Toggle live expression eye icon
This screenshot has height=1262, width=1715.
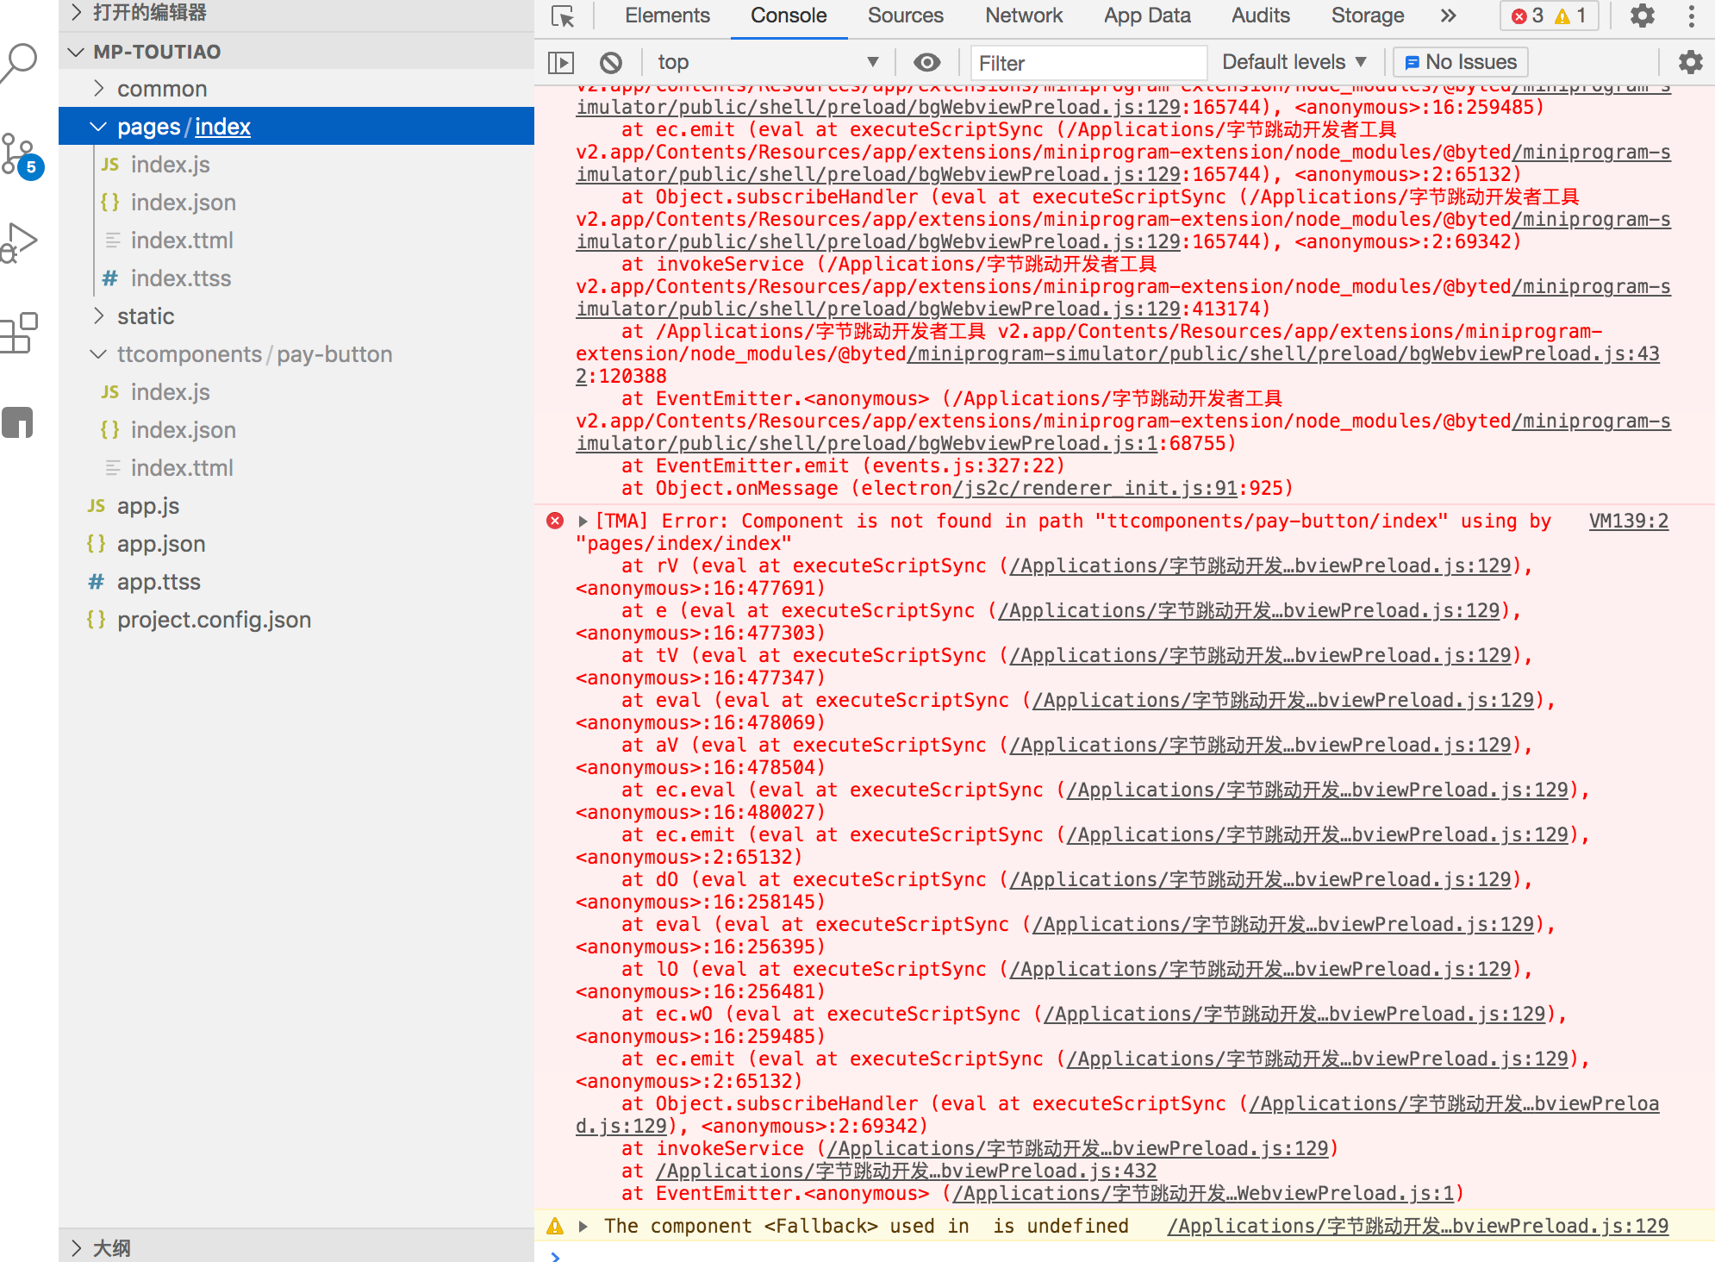[927, 62]
